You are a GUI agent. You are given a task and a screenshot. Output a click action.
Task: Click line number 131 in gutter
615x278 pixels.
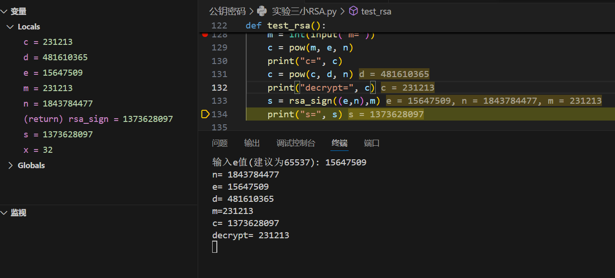pyautogui.click(x=220, y=74)
